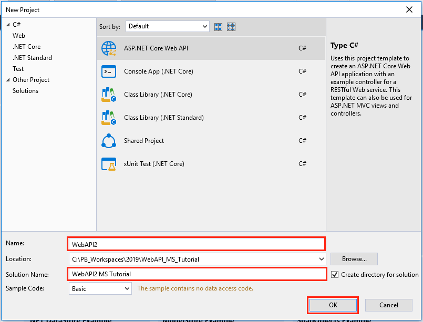This screenshot has width=423, height=322.
Task: Click the Class Library (.NET Core) icon
Action: click(x=109, y=95)
